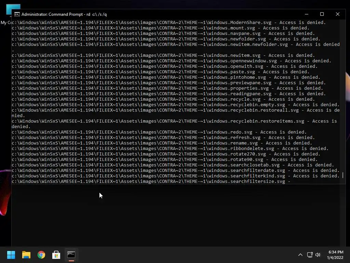Open the volume tray icon
Screen dimensions: 350x263
318,255
